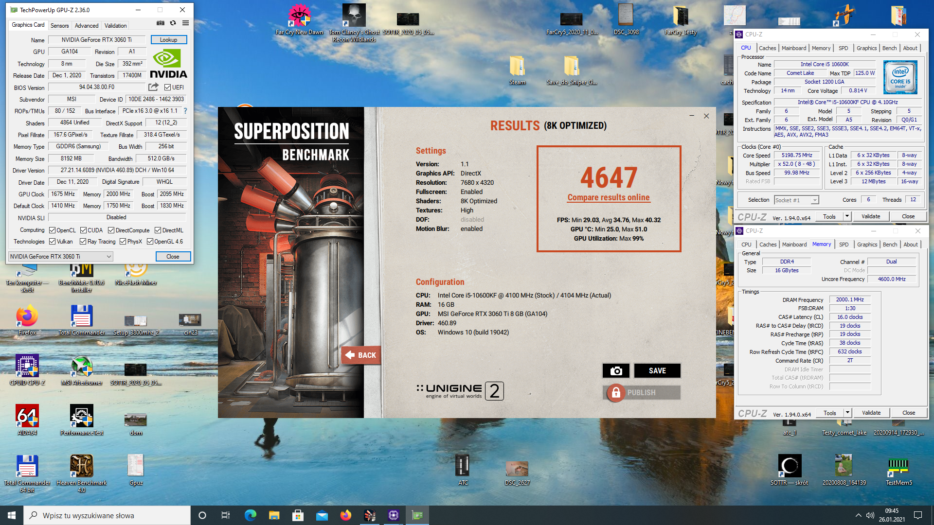The width and height of the screenshot is (934, 525).
Task: Toggle the CUDA checkbox
Action: click(x=83, y=230)
